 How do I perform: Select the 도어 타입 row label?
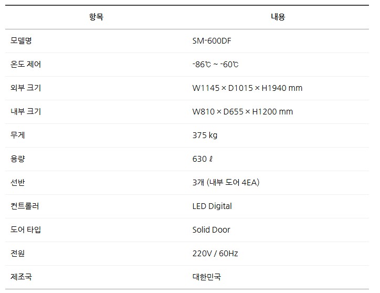(x=26, y=229)
